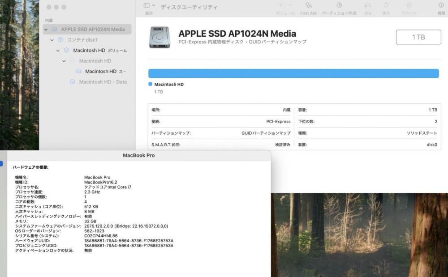This screenshot has width=448, height=277.
Task: Click the 復元 restore toolbar icon
Action: tap(386, 5)
